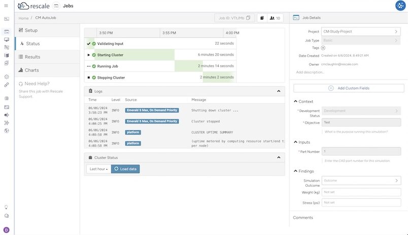
Task: Click the Rescale cloud logo
Action: (23, 6)
